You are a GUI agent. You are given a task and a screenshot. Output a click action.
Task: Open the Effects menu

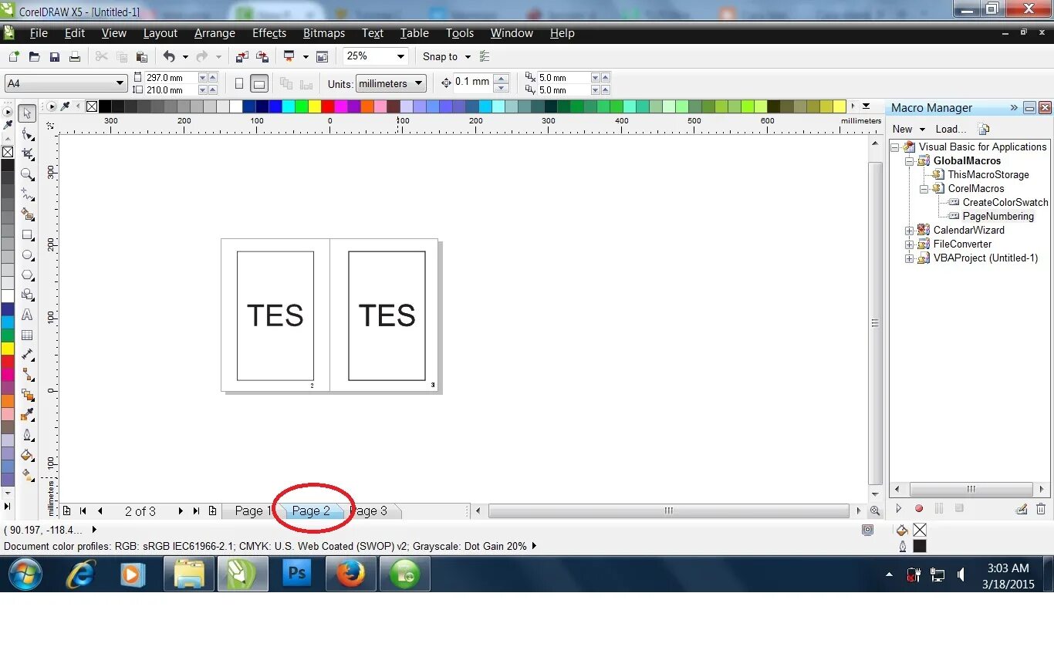[269, 33]
